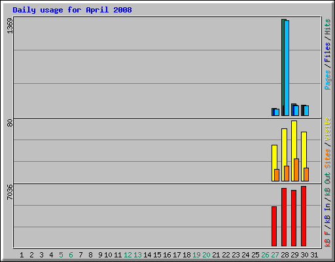Click the Pages legend label
Viewport: 335px width, 262px height.
pos(327,80)
